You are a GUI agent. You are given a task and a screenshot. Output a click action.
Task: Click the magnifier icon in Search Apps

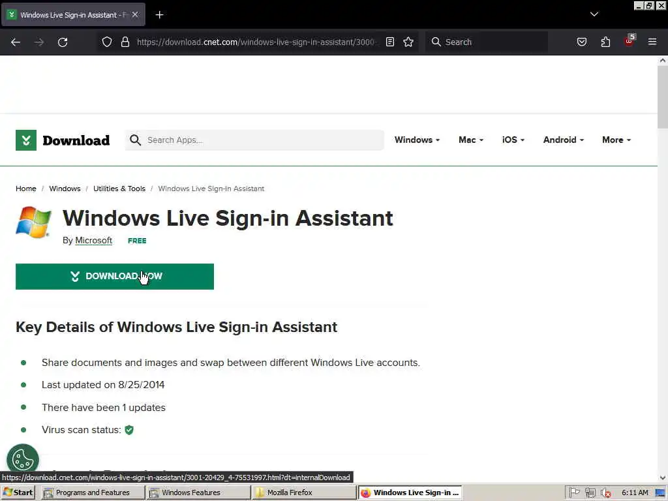coord(135,140)
